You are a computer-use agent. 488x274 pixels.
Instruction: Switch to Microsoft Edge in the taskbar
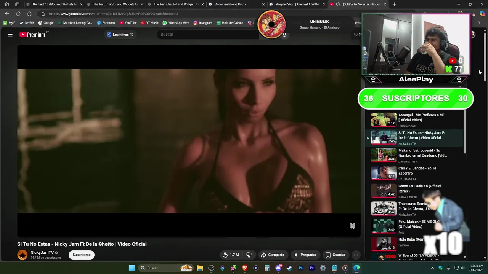pyautogui.click(x=356, y=268)
